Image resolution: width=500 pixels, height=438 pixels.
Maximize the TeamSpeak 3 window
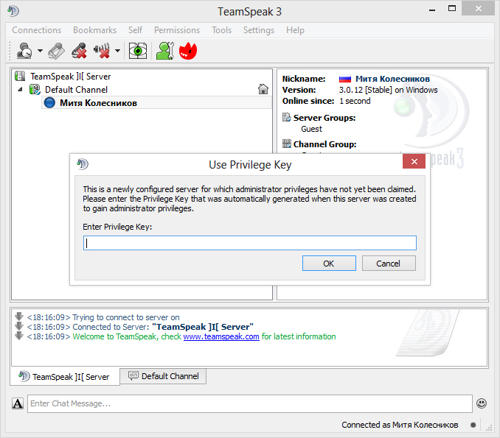click(452, 9)
